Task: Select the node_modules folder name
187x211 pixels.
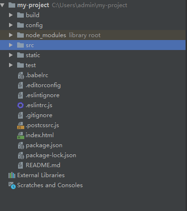Action: click(x=46, y=35)
